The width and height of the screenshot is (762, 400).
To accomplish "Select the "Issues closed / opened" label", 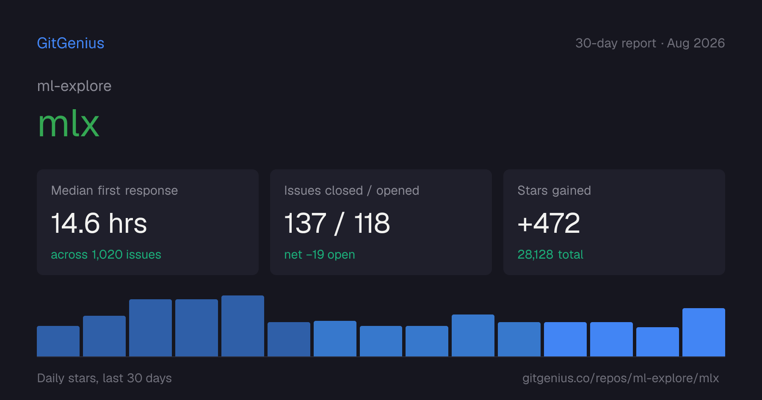I will [x=351, y=190].
